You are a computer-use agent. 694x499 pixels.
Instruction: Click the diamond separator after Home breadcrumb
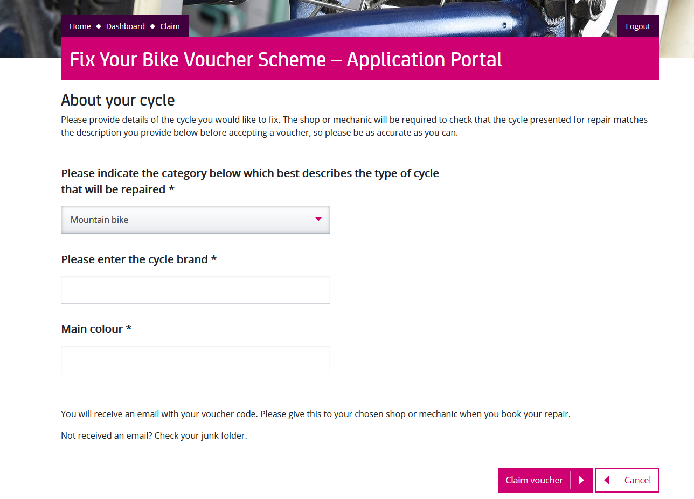98,26
